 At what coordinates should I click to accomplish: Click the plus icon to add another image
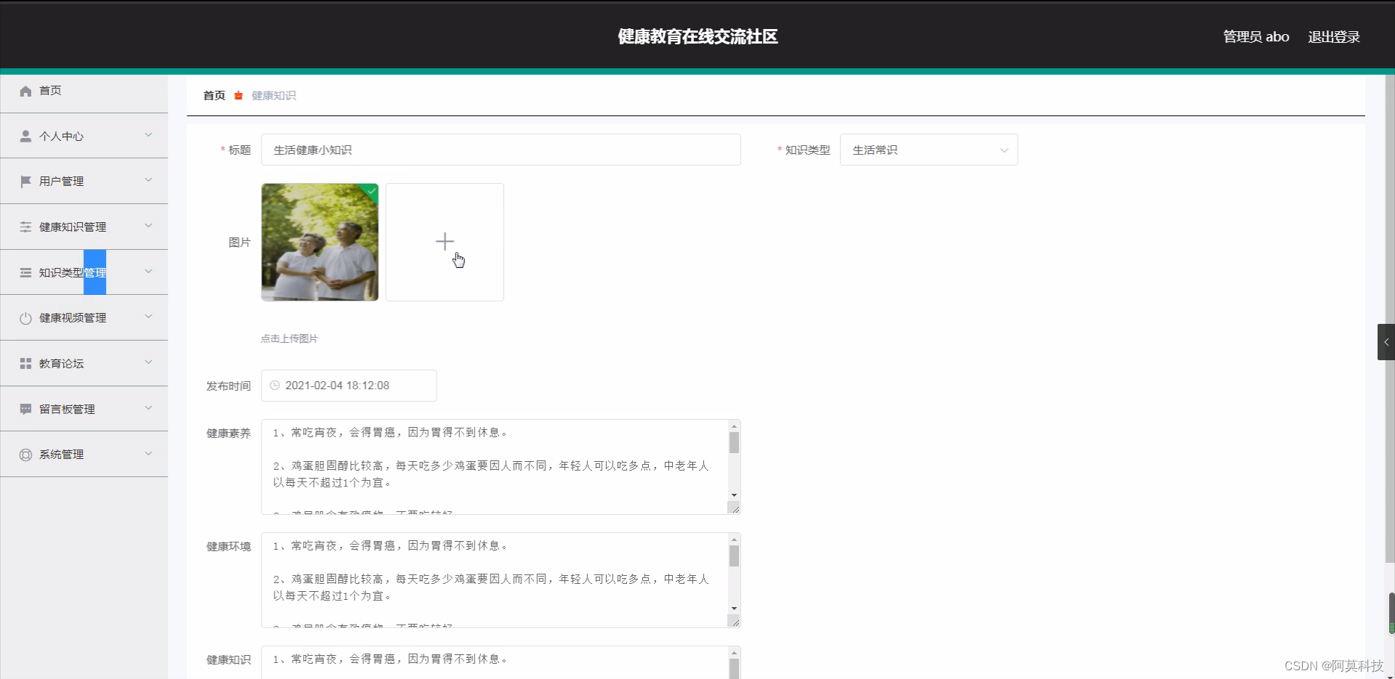coord(445,241)
